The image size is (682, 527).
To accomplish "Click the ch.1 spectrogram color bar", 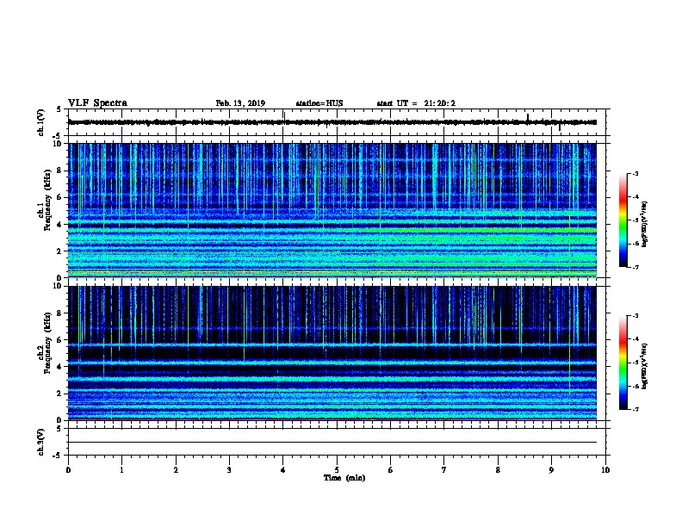I will pyautogui.click(x=623, y=220).
